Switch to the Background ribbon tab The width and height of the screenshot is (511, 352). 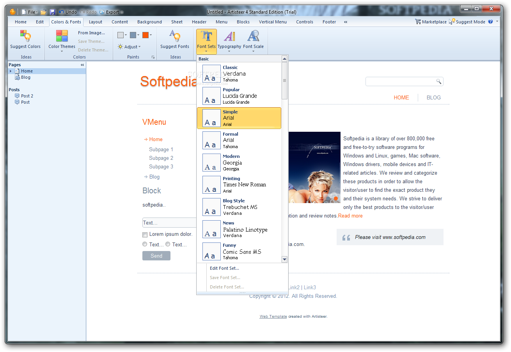tap(149, 22)
